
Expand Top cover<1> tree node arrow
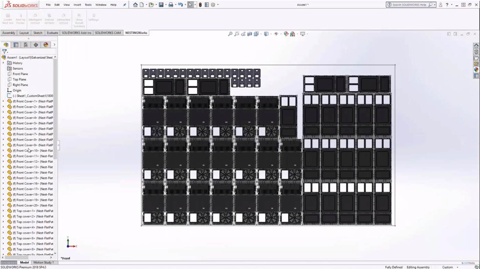coord(3,211)
